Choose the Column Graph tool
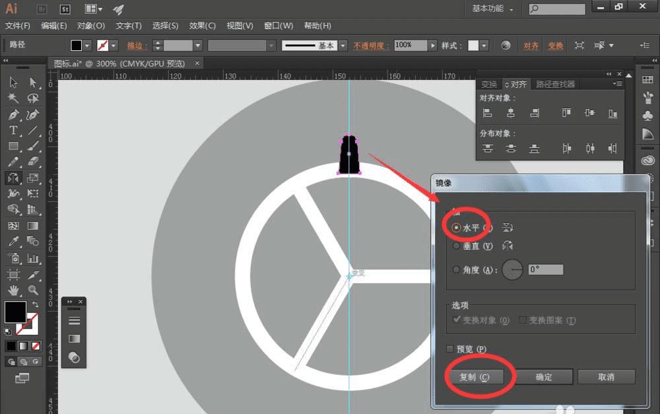 pos(33,258)
